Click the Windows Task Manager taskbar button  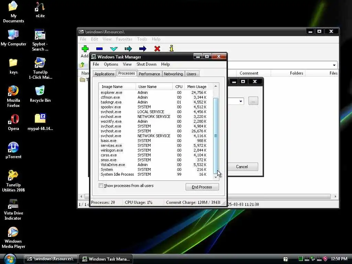click(106, 259)
